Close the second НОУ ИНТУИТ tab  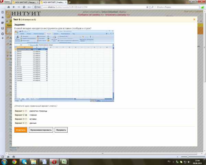point(66,2)
